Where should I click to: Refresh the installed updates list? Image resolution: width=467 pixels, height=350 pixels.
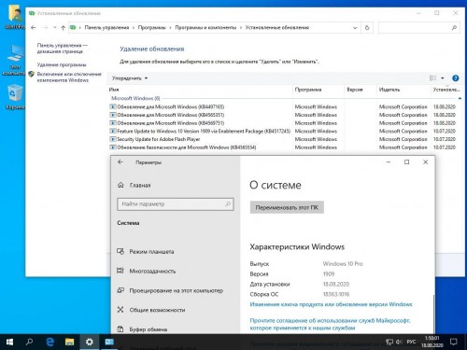(367, 28)
